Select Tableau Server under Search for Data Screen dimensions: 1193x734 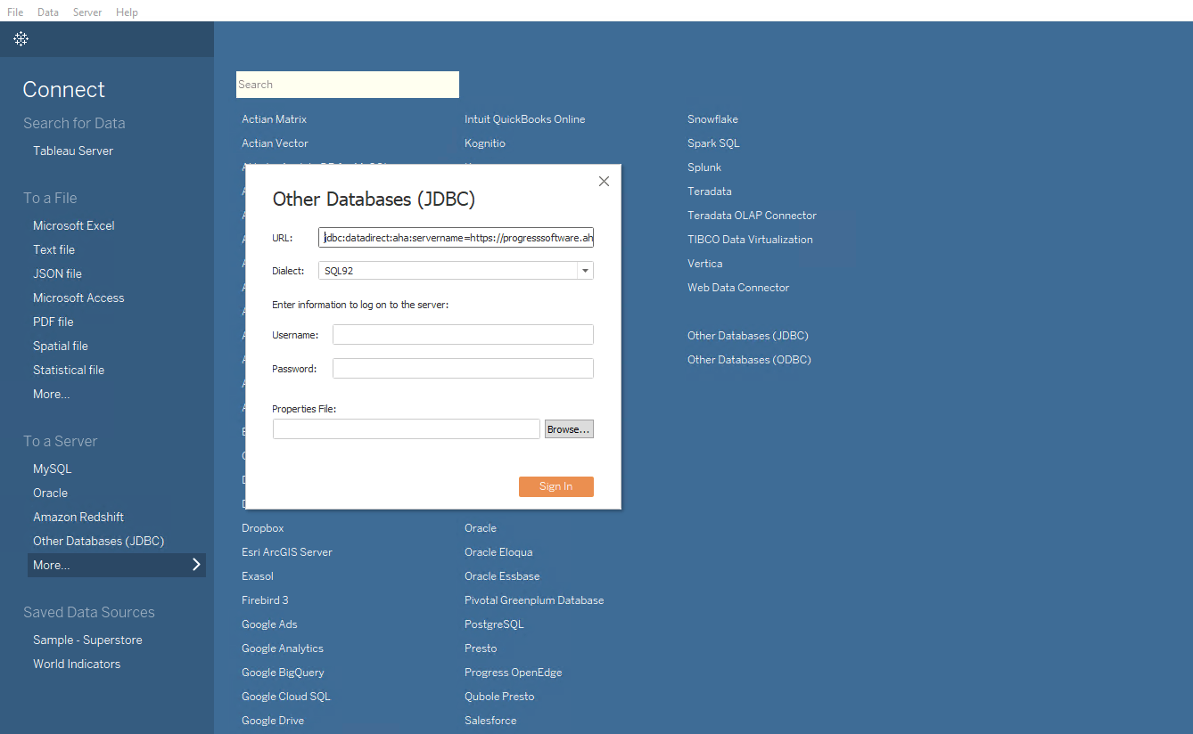click(x=73, y=151)
